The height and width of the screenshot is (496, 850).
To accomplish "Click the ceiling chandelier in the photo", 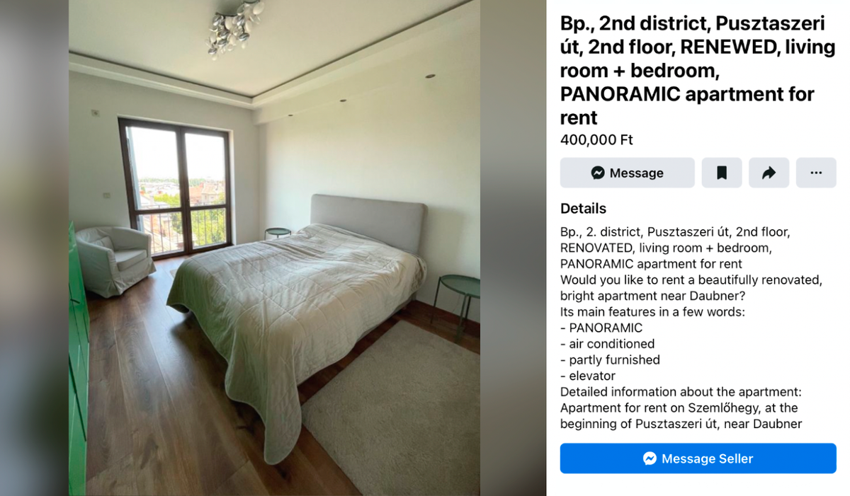I will [x=236, y=27].
